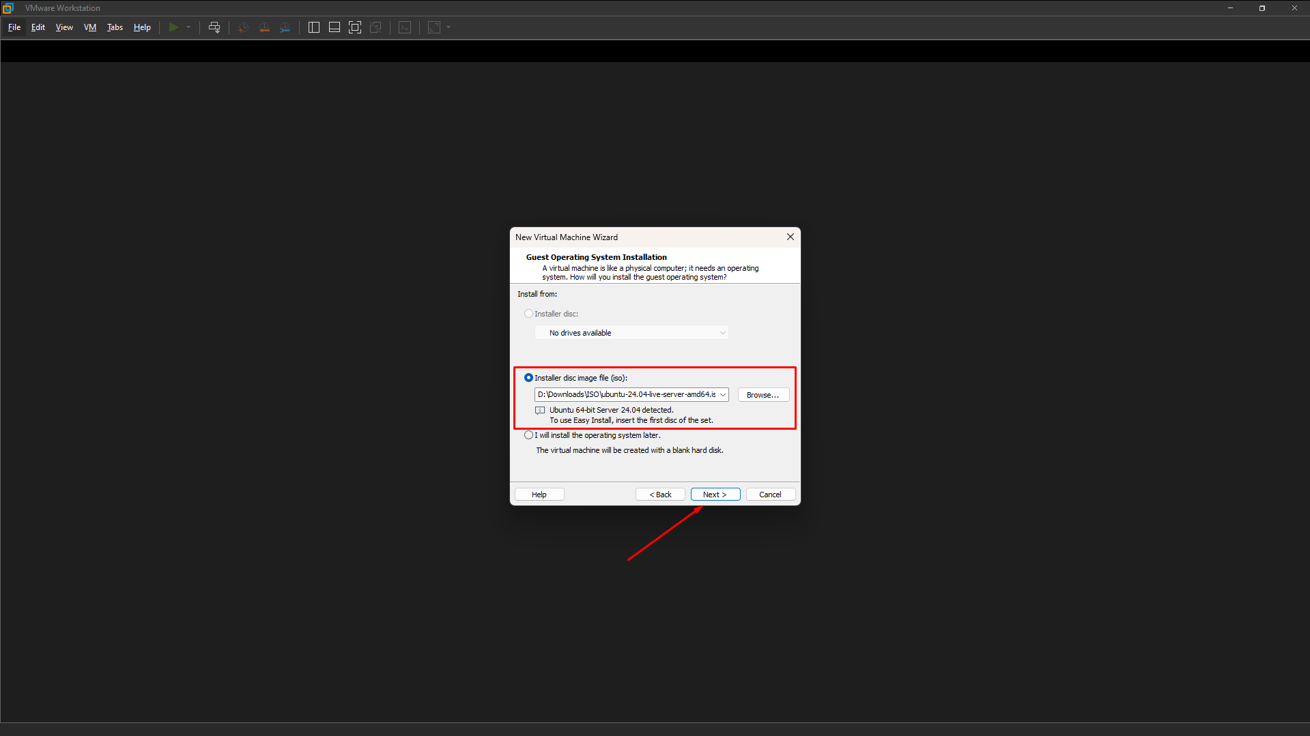
Task: Open the 'No drives available' dropdown
Action: (631, 333)
